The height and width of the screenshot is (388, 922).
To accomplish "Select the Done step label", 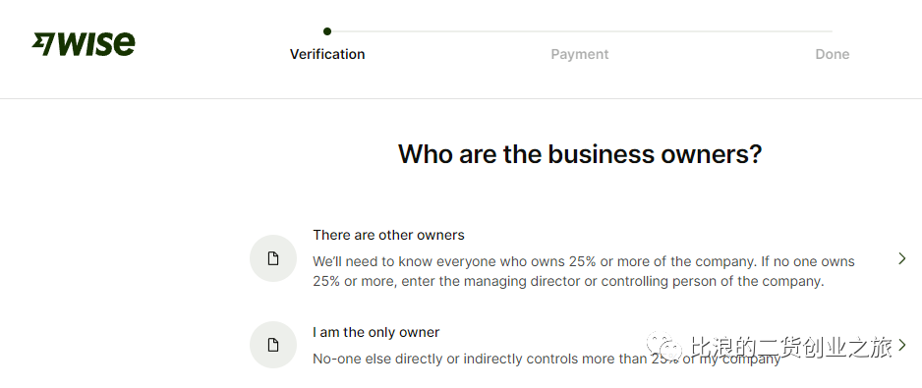I will point(832,54).
